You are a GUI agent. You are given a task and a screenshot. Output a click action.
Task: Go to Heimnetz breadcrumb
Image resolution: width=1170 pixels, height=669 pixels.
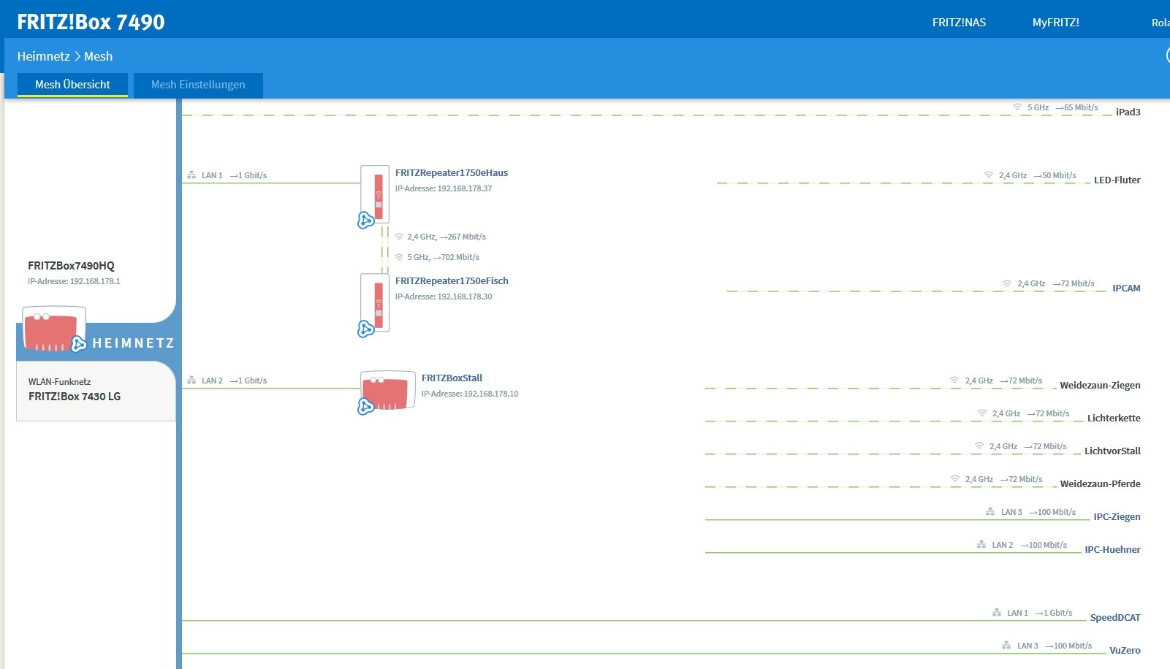point(43,56)
